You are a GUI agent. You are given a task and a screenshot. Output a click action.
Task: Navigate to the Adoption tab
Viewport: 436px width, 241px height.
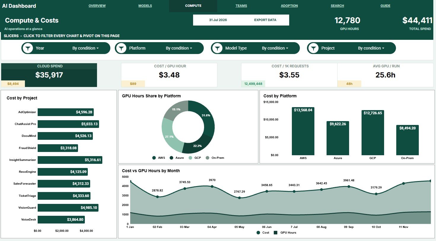pos(289,6)
